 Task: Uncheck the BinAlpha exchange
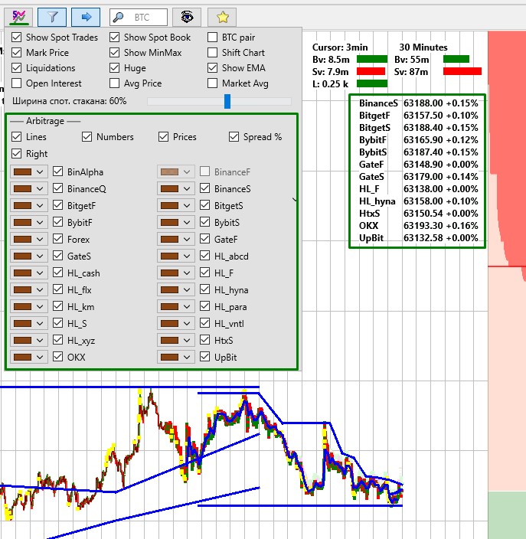coord(57,171)
